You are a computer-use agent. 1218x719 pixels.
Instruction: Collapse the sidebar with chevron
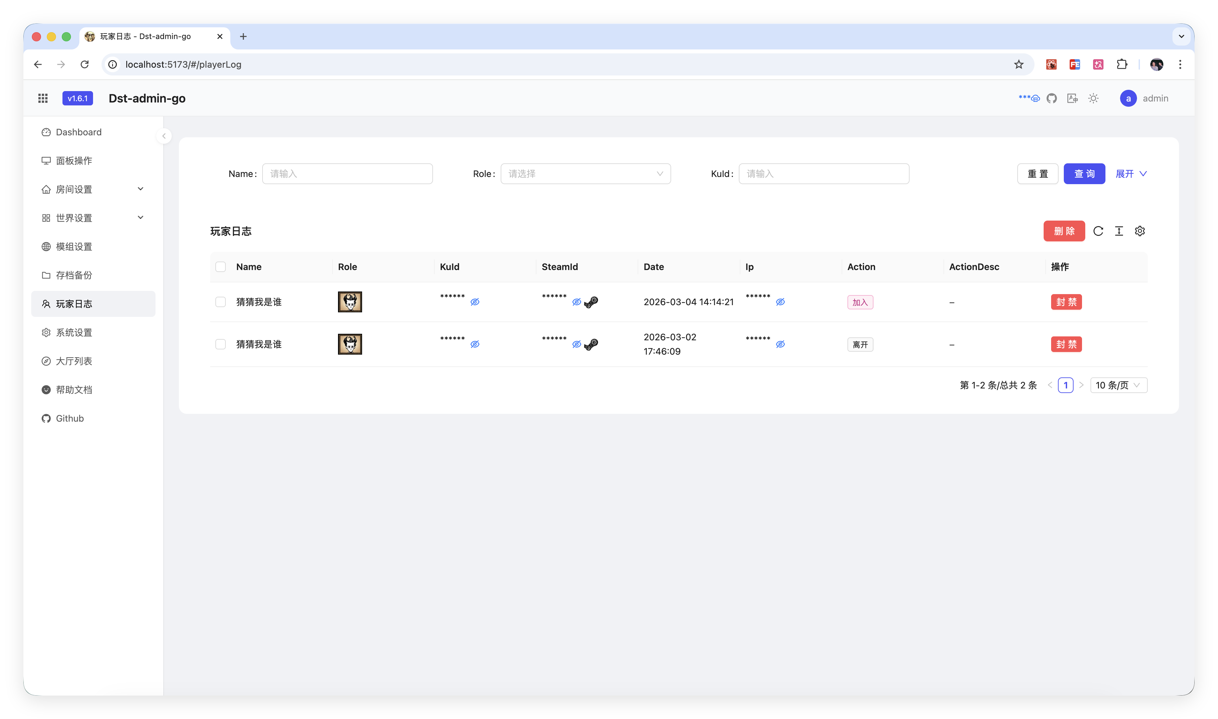[x=164, y=136]
